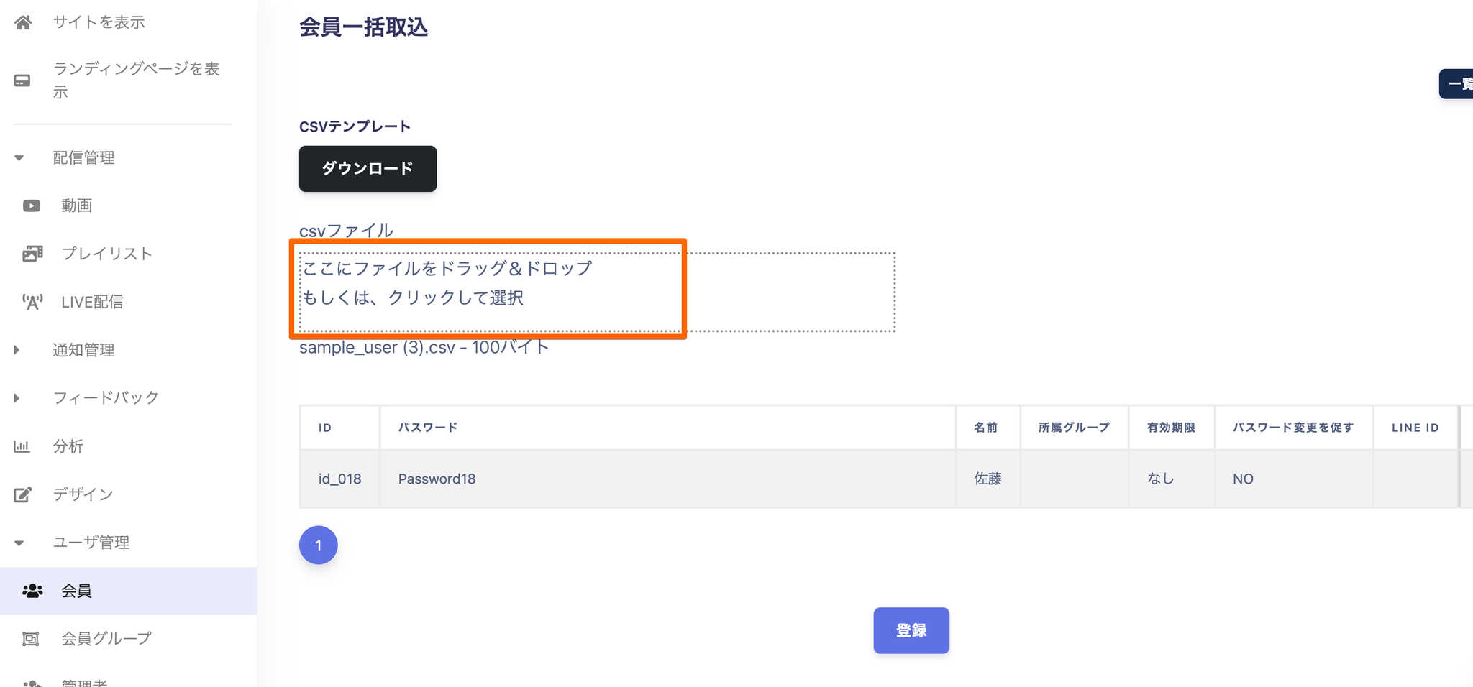Open the 会員グループ menu item

(106, 639)
